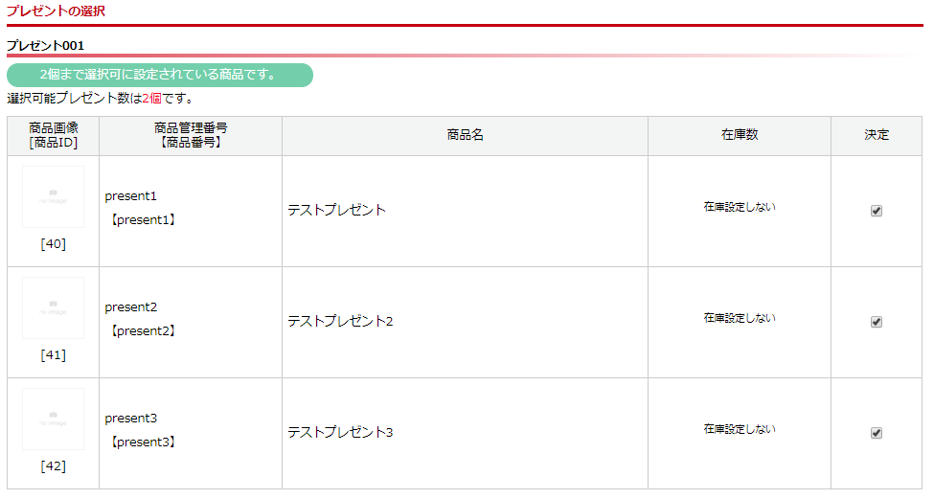Toggle the checkbox for テストプレゼント2
This screenshot has width=934, height=499.
[x=876, y=322]
